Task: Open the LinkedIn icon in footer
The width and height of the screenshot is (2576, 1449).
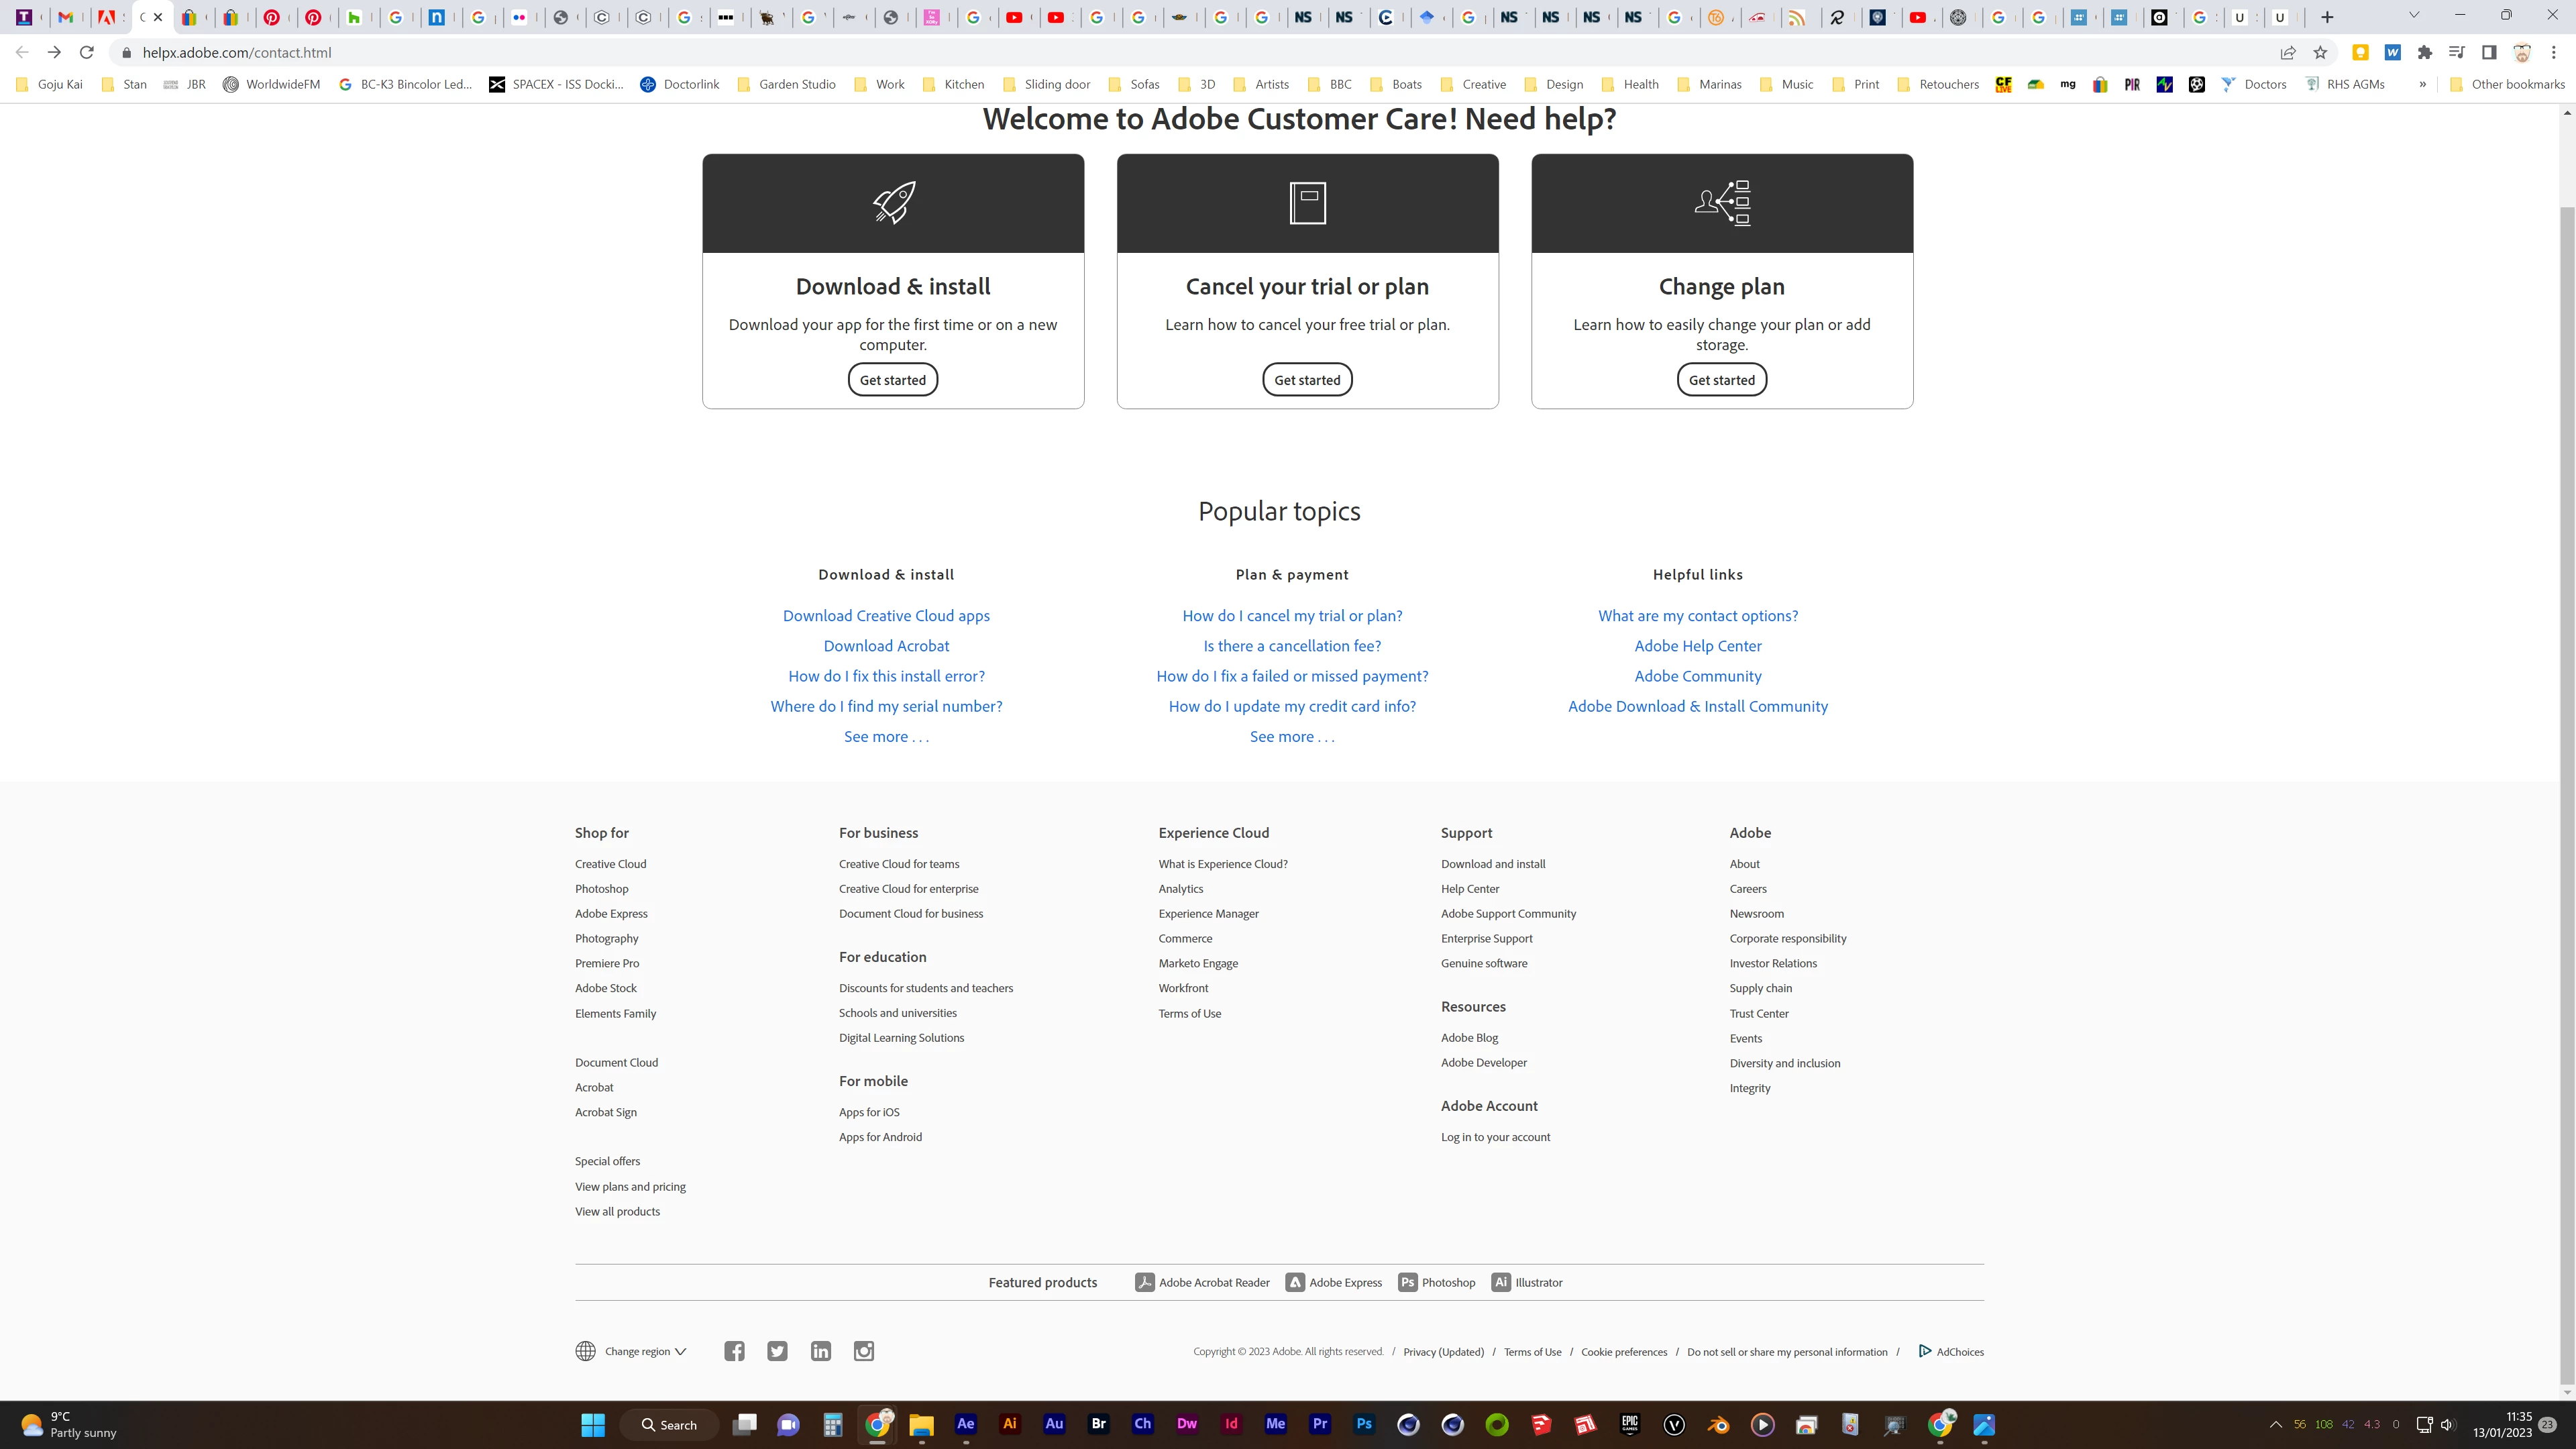Action: [820, 1351]
